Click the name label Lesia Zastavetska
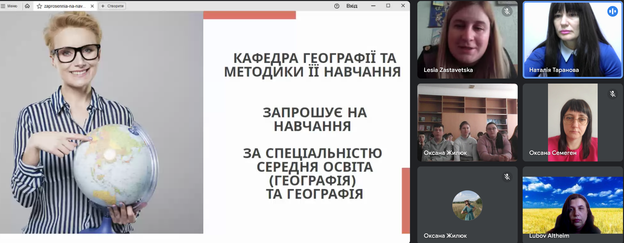Image resolution: width=624 pixels, height=243 pixels. (448, 70)
